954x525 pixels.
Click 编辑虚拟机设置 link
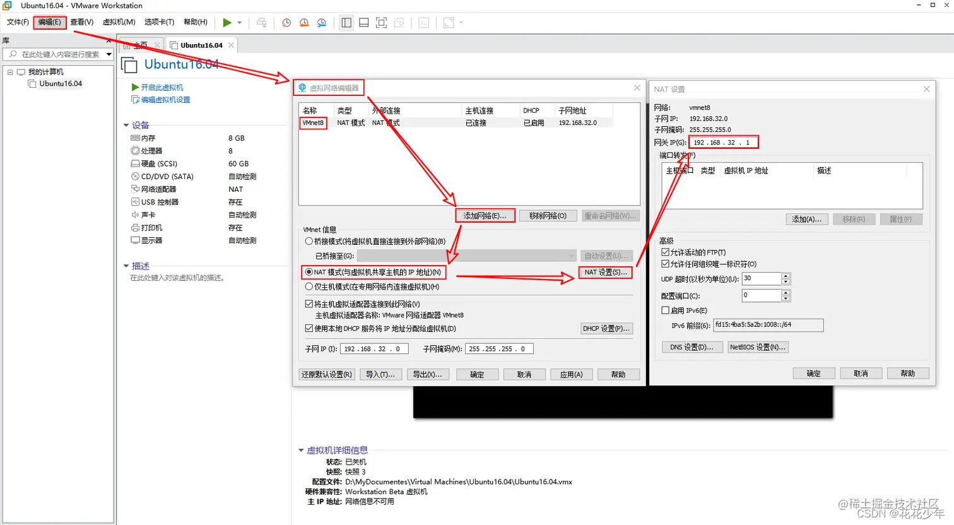point(165,100)
